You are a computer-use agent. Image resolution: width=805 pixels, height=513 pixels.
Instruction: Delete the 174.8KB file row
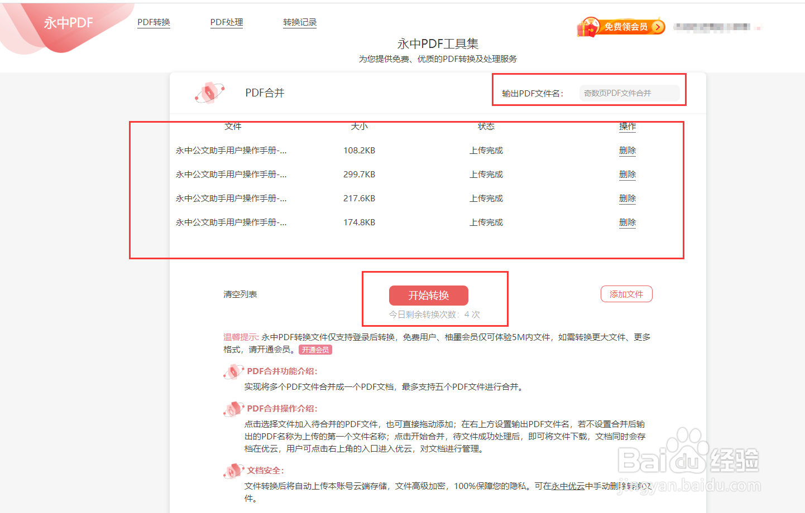[627, 222]
